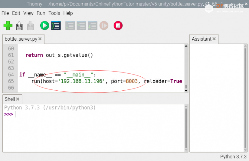Start debugging the current script

pos(56,25)
